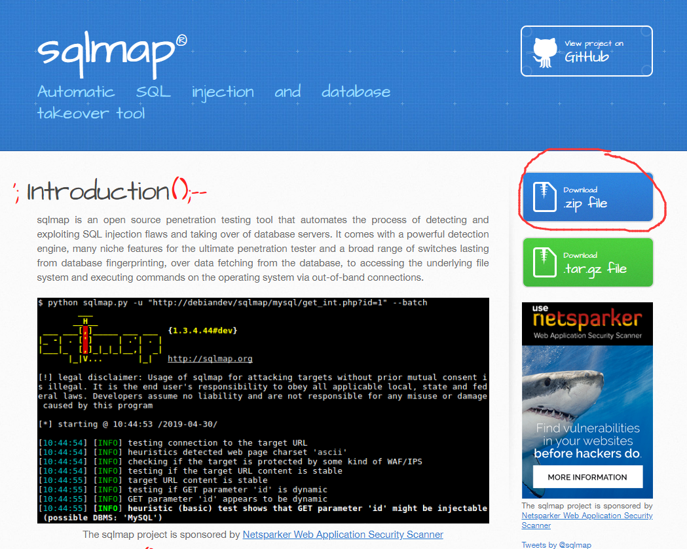This screenshot has width=687, height=549.
Task: Click the sqlmap ASCII logo in terminal
Action: click(100, 340)
